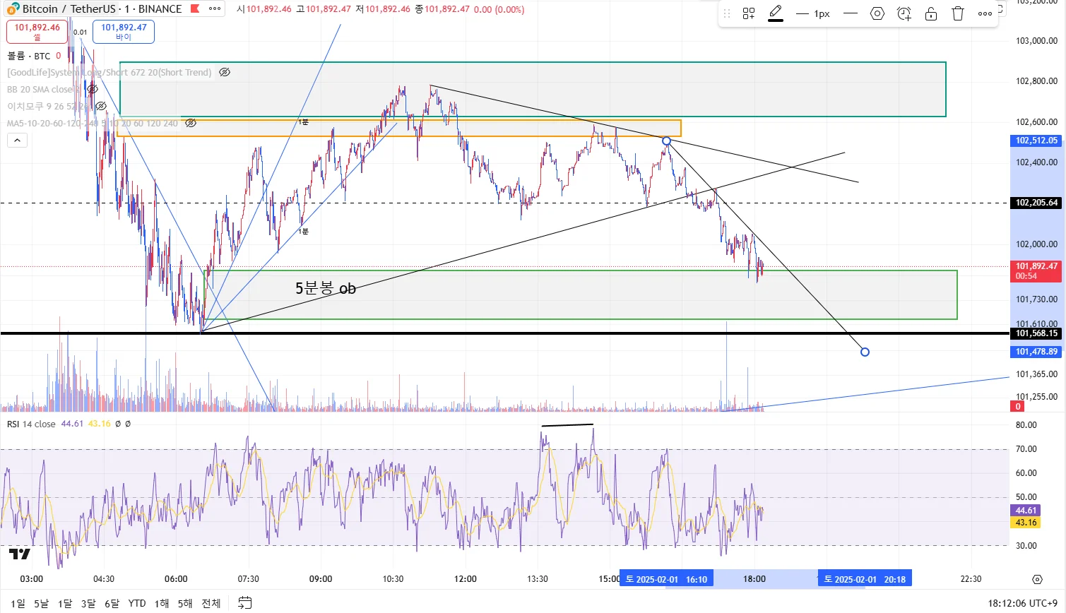
Task: Click the TradingView logo on the chart
Action: pos(20,554)
